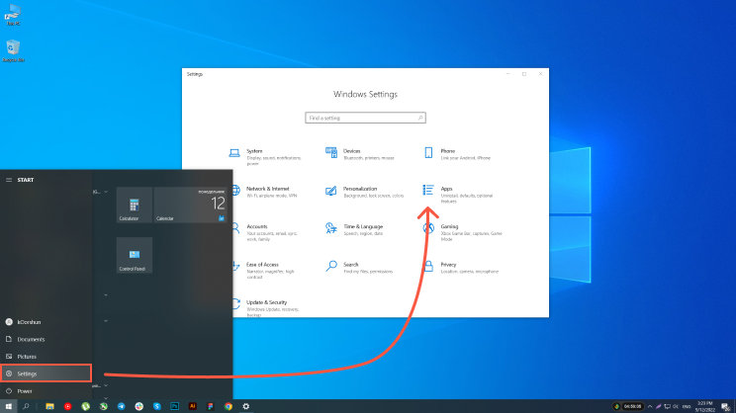Open Google Chrome from the taskbar

pos(229,406)
